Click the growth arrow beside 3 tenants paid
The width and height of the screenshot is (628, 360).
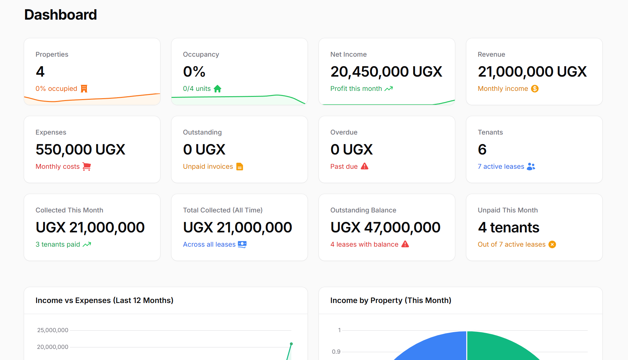tap(86, 244)
